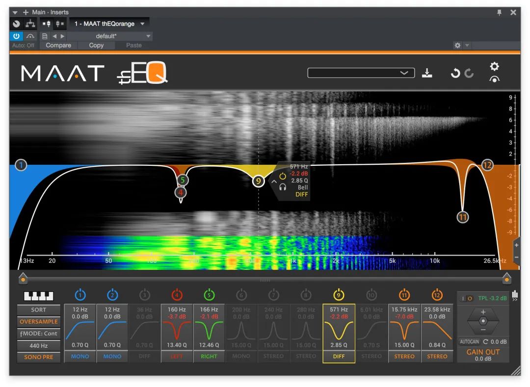This screenshot has height=387, width=530.
Task: Open the preset file page icon
Action: click(44, 36)
